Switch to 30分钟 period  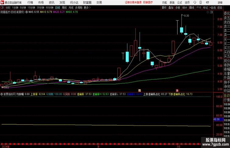[x=40, y=8]
